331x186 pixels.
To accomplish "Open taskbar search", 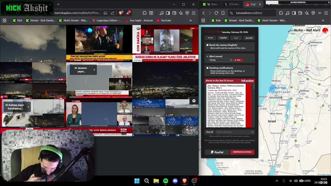I will 147,181.
